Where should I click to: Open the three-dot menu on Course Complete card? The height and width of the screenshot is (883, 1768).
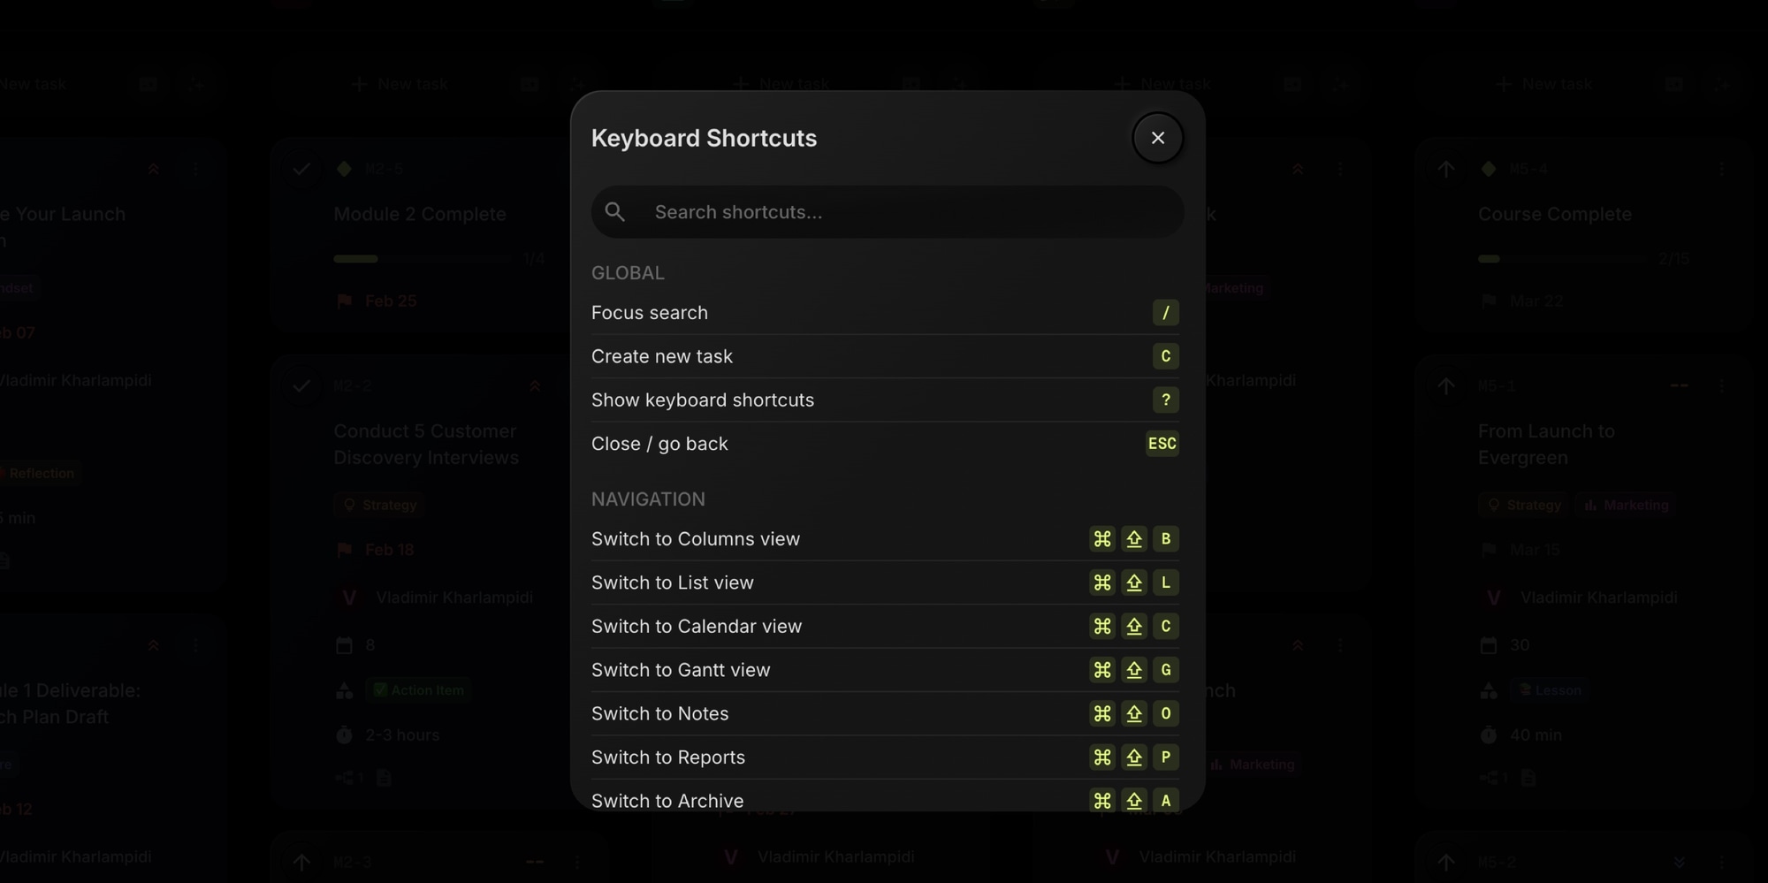point(1724,168)
